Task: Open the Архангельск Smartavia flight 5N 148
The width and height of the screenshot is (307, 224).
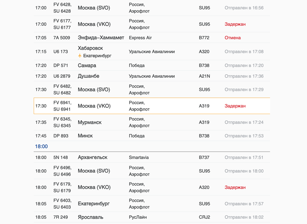Action: [152, 157]
